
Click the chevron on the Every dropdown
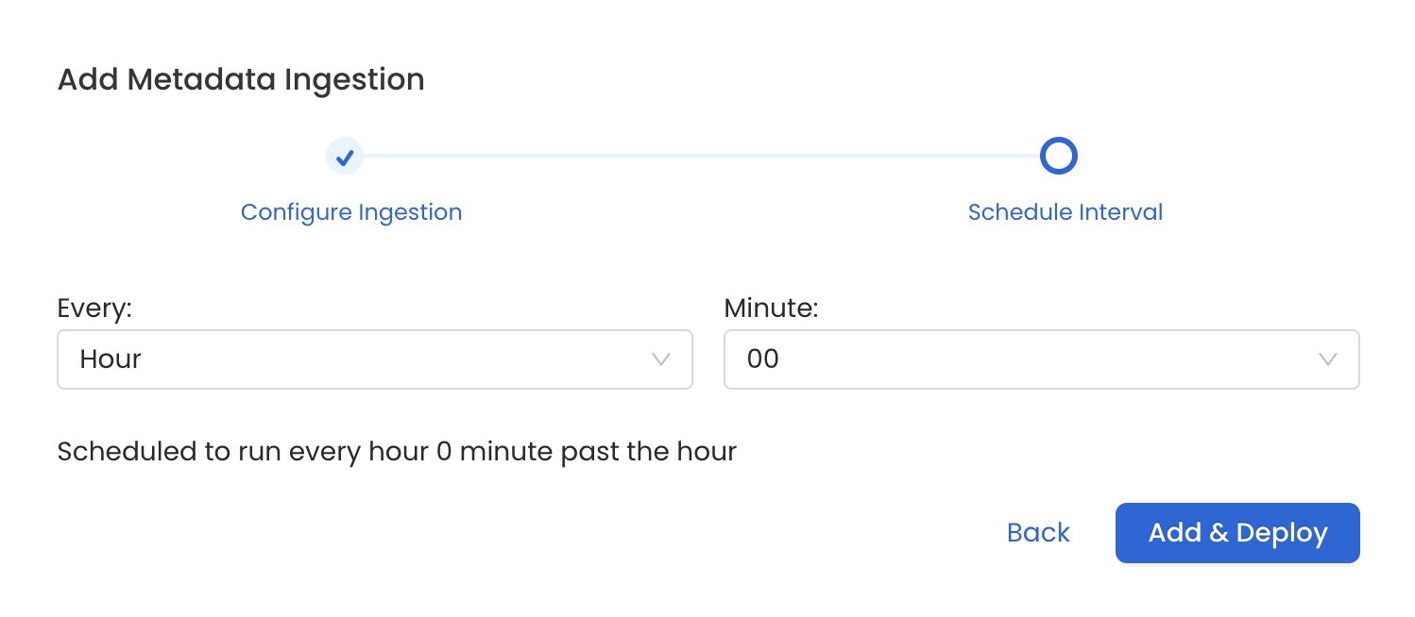pos(660,359)
